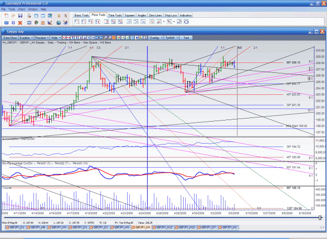The width and height of the screenshot is (327, 239).
Task: Switch to the Indicators tab
Action: [186, 15]
